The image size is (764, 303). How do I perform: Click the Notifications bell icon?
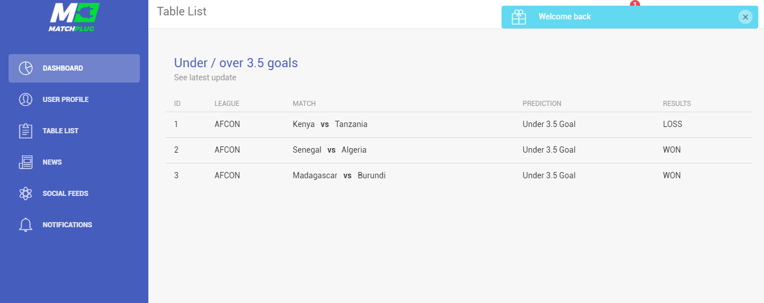[26, 225]
